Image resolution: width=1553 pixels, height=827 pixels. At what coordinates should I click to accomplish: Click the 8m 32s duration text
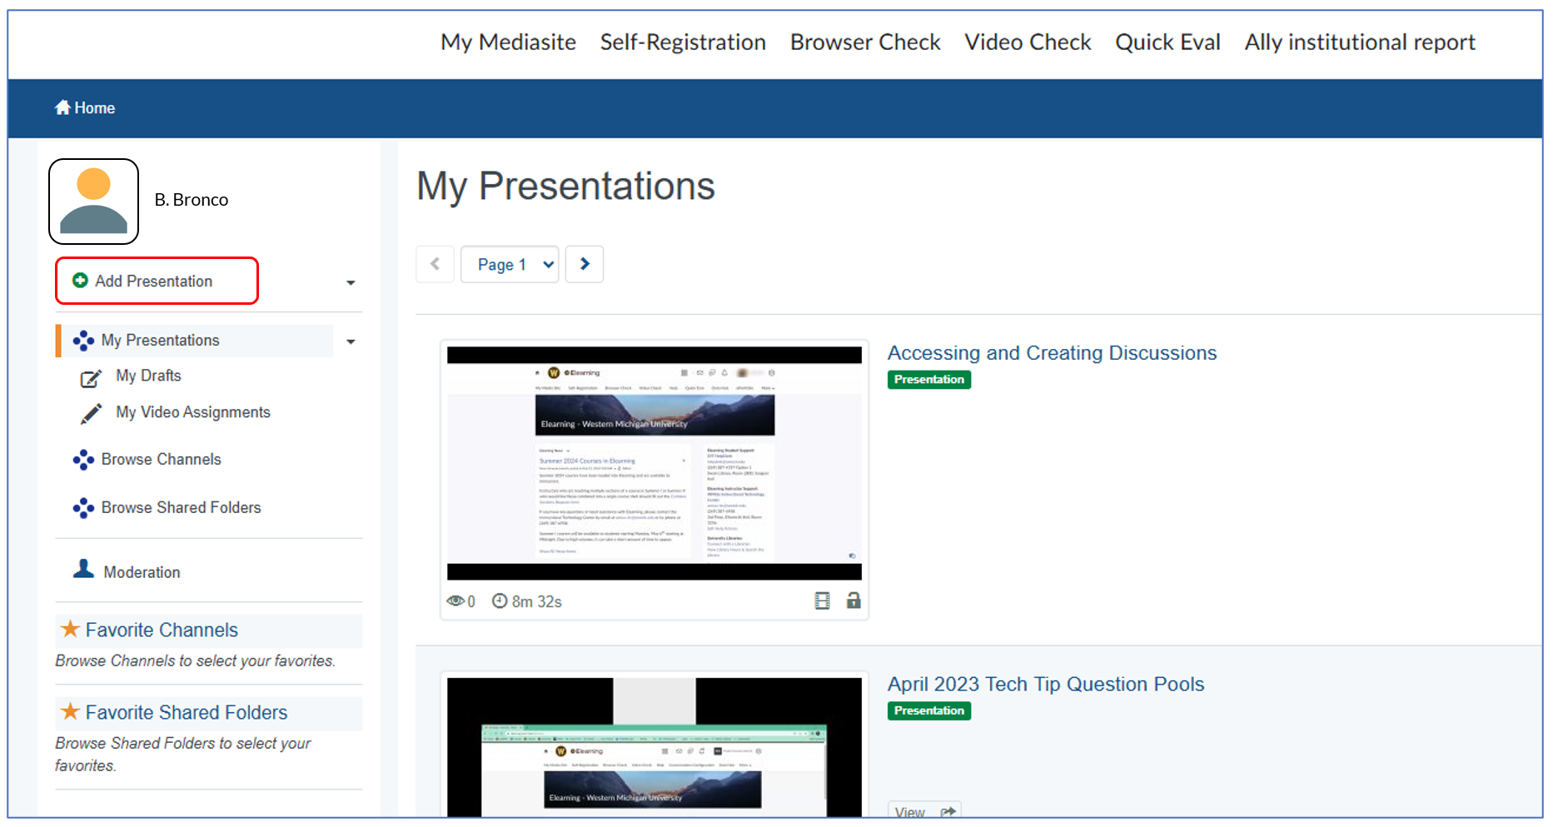(x=536, y=601)
